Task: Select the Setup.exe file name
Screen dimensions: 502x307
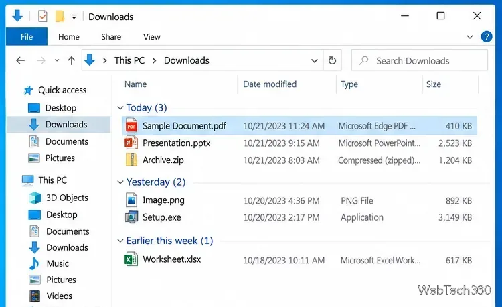Action: coord(162,217)
